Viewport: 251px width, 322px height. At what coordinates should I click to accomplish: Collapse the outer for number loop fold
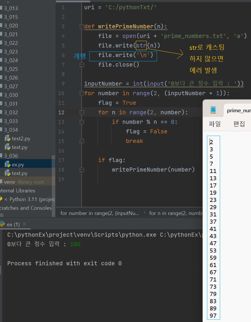click(82, 93)
